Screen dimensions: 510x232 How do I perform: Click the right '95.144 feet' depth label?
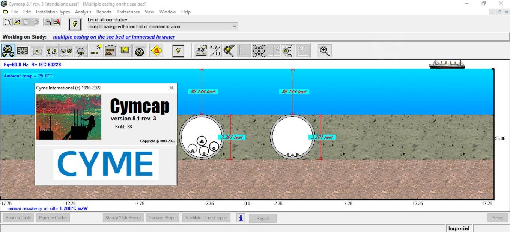click(294, 91)
